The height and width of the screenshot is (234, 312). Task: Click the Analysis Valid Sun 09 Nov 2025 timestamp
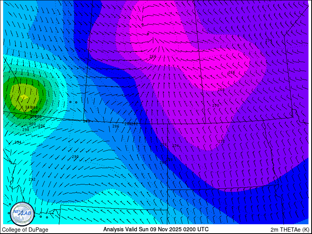click(156, 229)
